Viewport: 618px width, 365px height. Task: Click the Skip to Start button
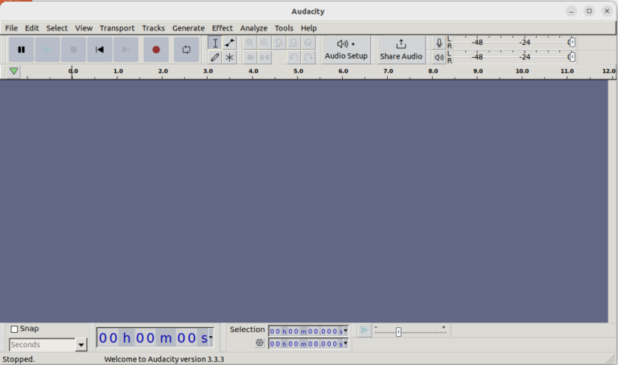coord(100,50)
